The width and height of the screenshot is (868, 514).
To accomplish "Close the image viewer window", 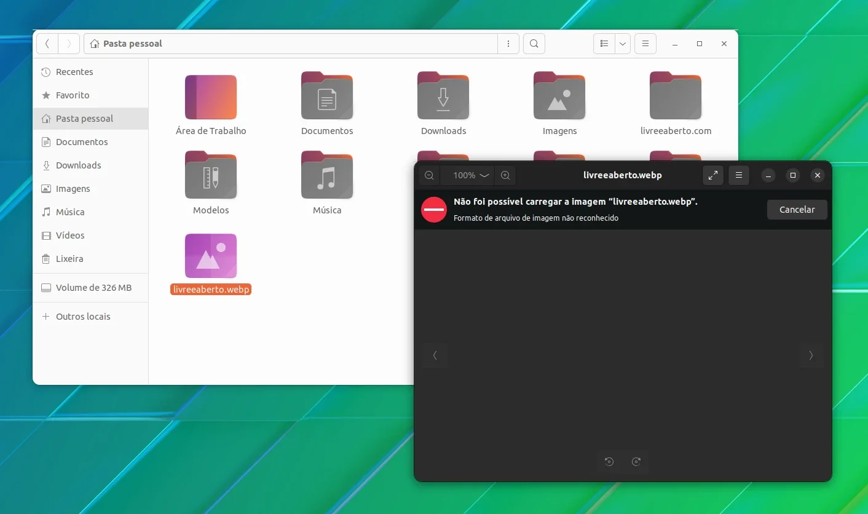I will [818, 175].
